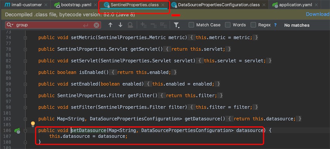Click Spring bean gutter icon at line 106
Viewport: 330px width, 149px height.
click(x=17, y=131)
